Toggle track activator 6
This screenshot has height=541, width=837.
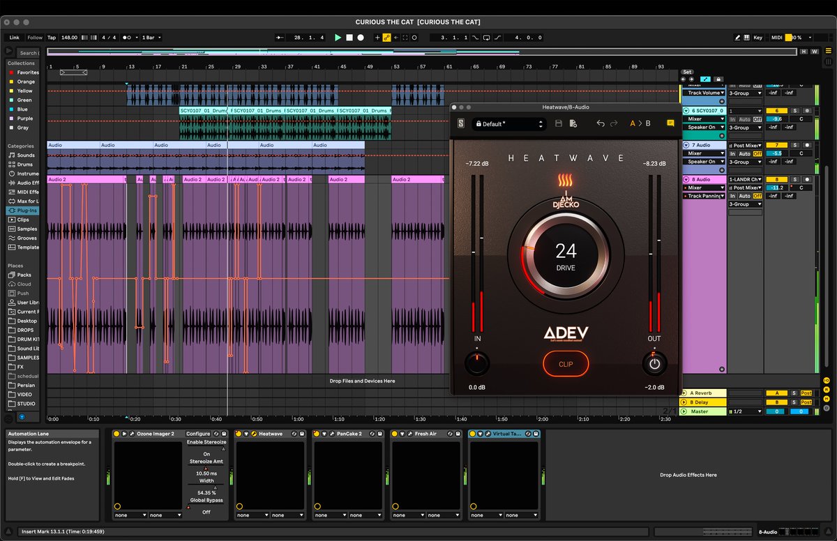click(x=776, y=111)
